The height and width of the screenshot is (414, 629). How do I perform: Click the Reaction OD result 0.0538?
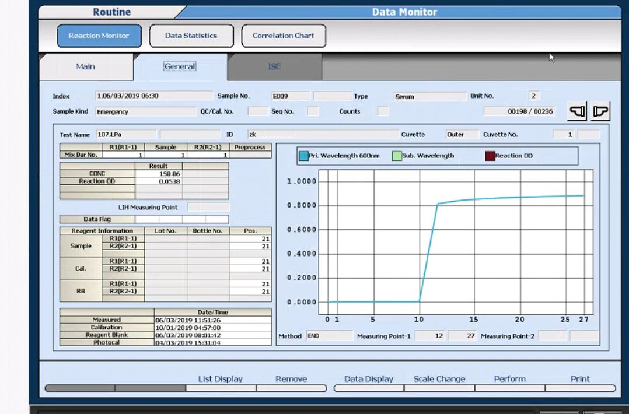point(159,181)
